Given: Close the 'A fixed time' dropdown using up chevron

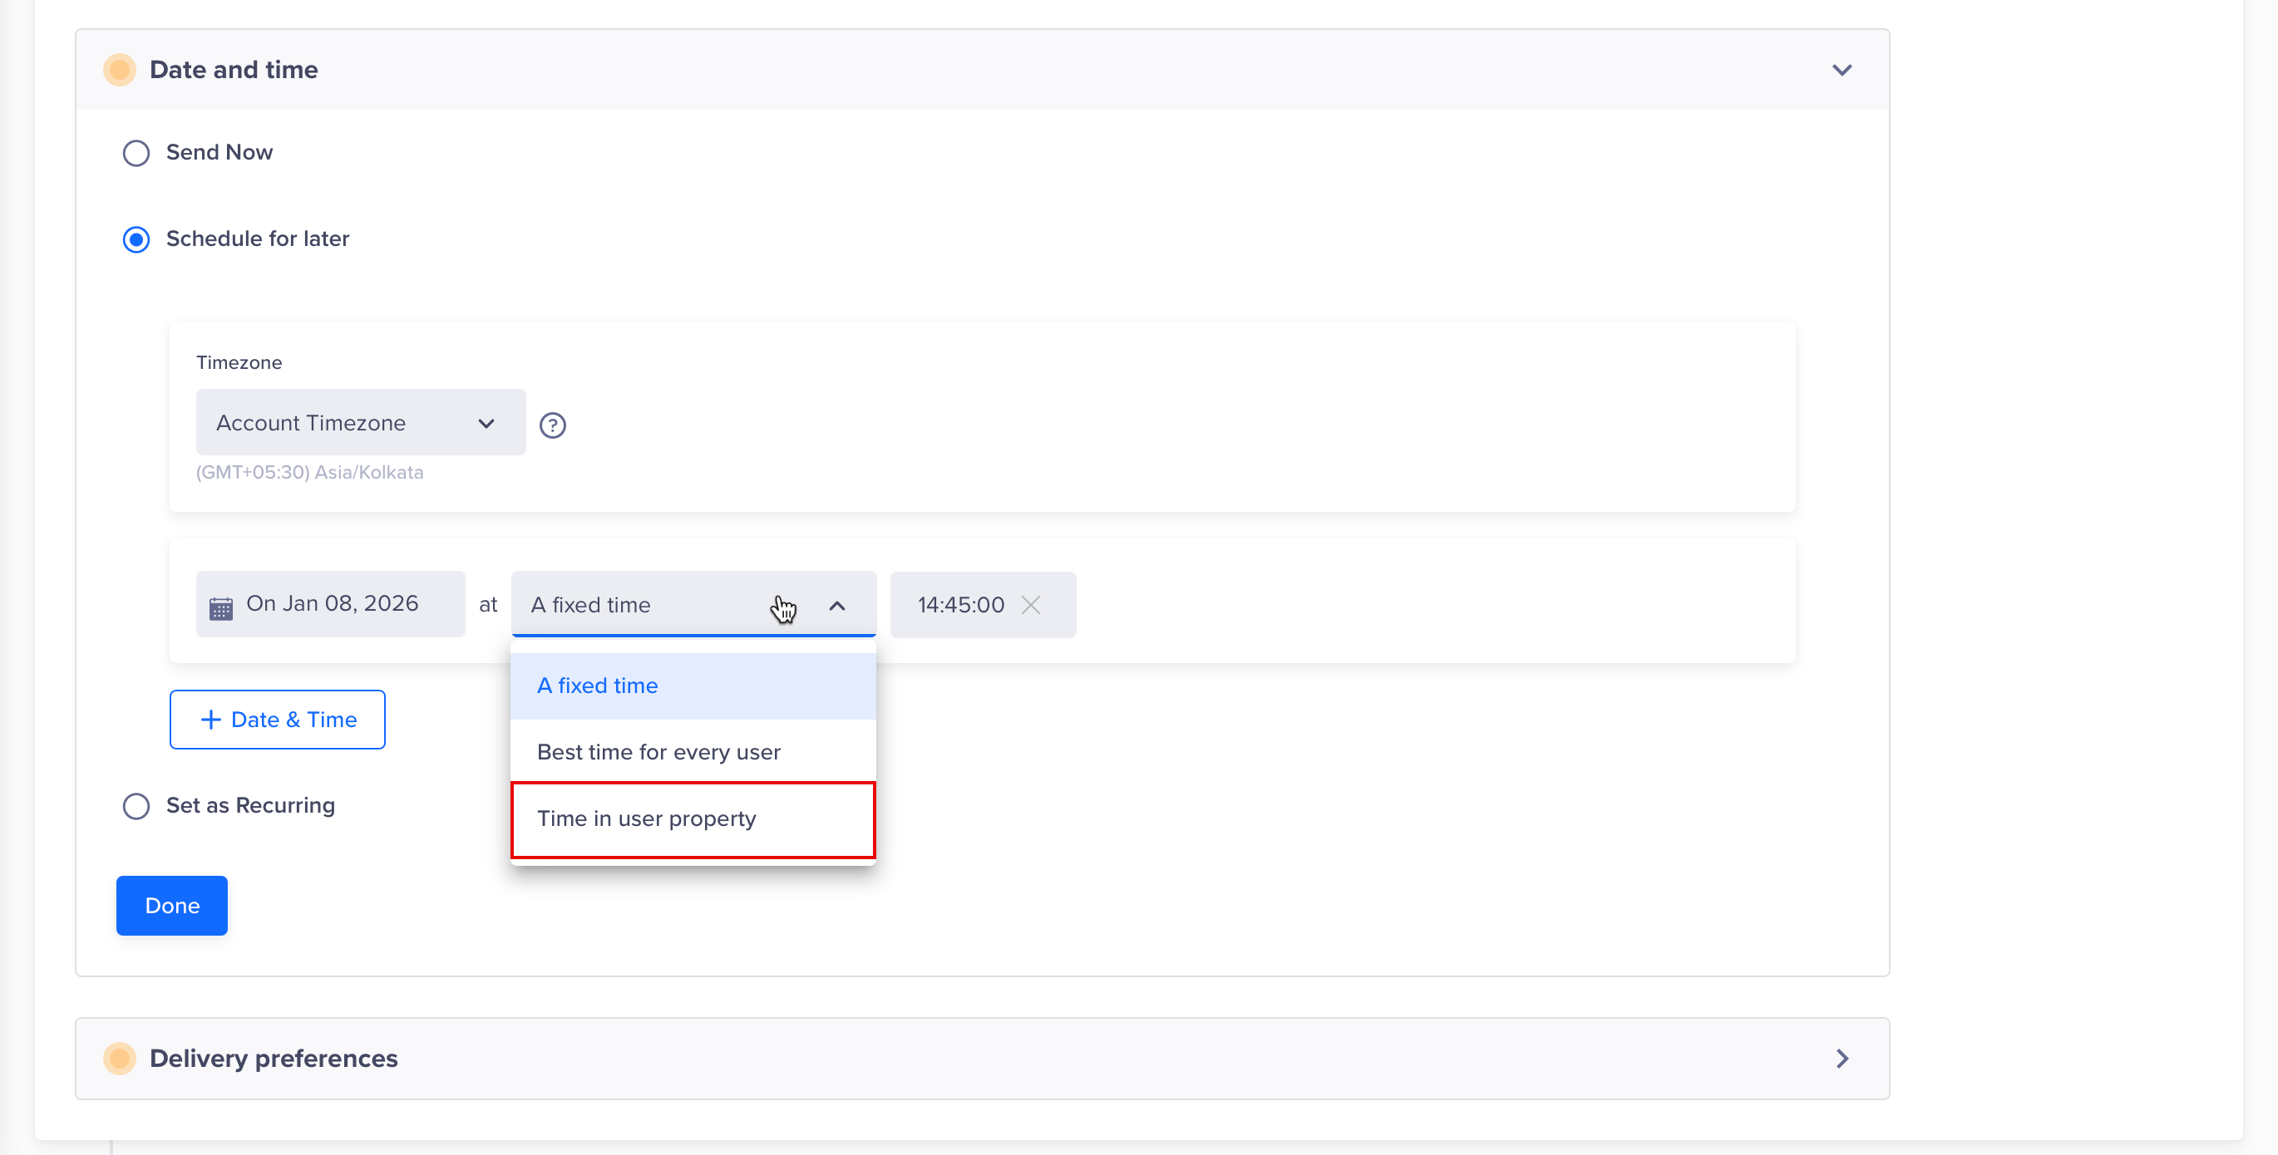Looking at the screenshot, I should [x=836, y=606].
